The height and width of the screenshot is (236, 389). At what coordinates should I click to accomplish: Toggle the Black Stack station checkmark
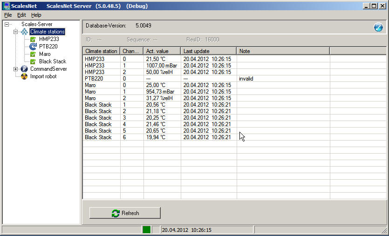pos(33,61)
